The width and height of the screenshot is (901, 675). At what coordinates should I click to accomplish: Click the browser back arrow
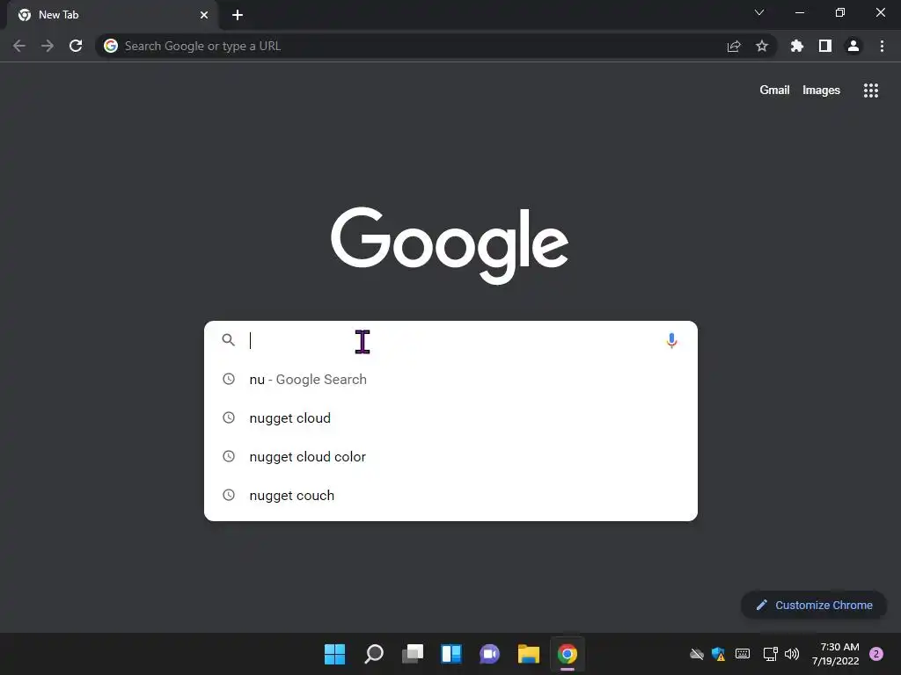pos(19,46)
